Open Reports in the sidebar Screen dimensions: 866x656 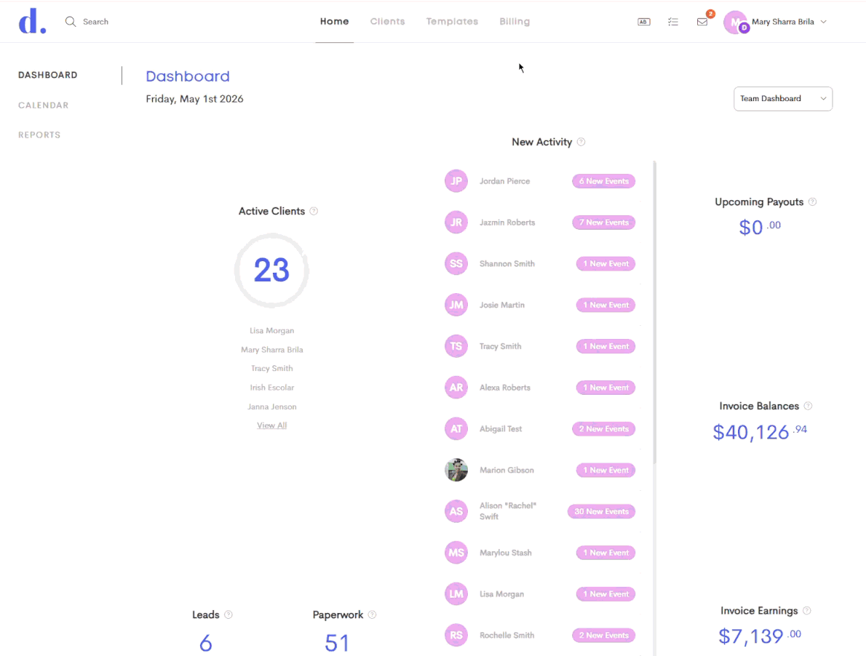(39, 135)
